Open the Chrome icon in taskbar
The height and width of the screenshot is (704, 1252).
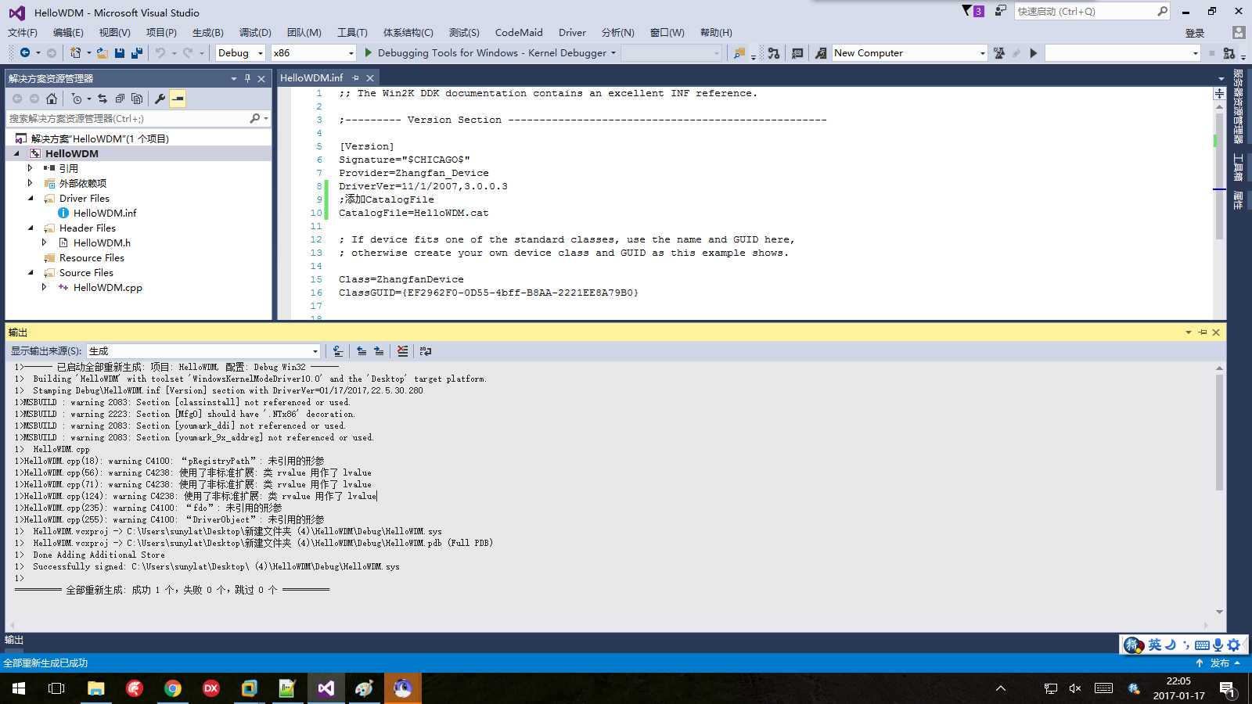pyautogui.click(x=173, y=688)
